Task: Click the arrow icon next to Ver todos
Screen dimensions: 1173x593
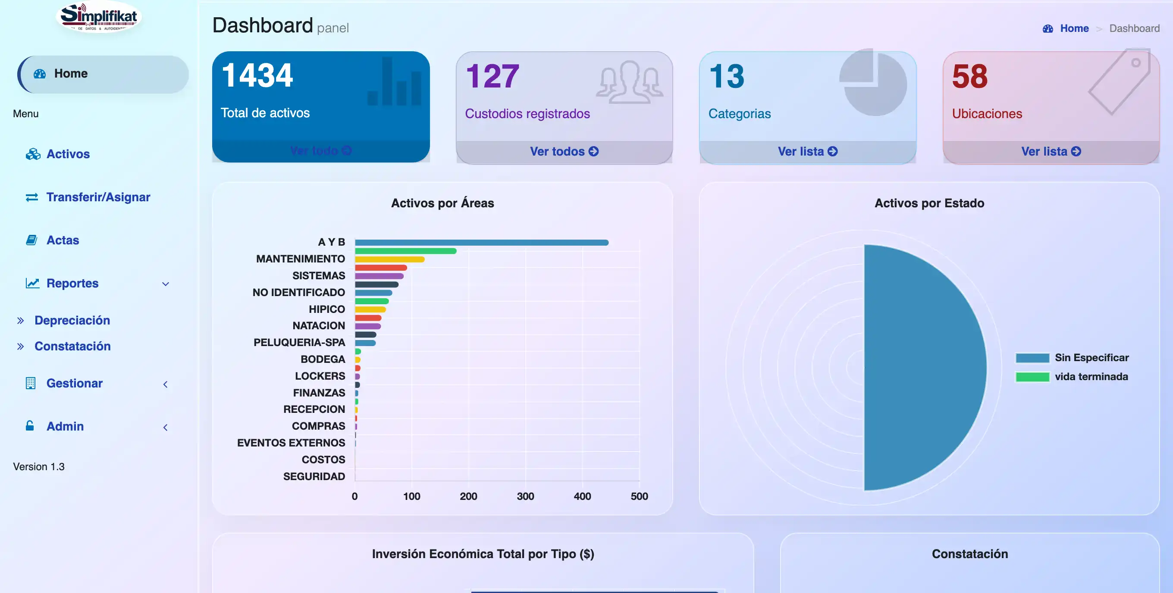Action: point(593,151)
